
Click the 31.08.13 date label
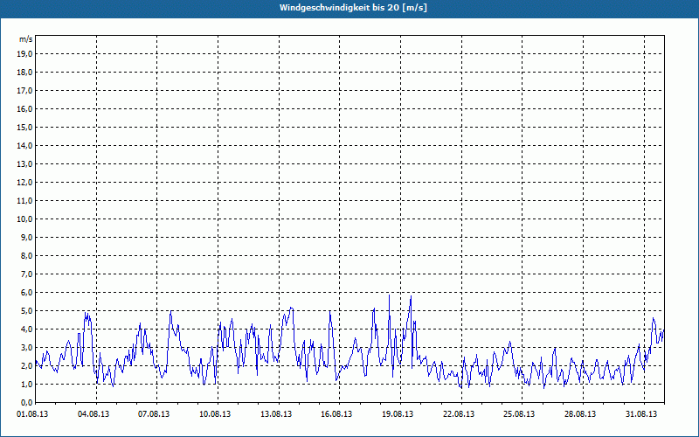[641, 414]
